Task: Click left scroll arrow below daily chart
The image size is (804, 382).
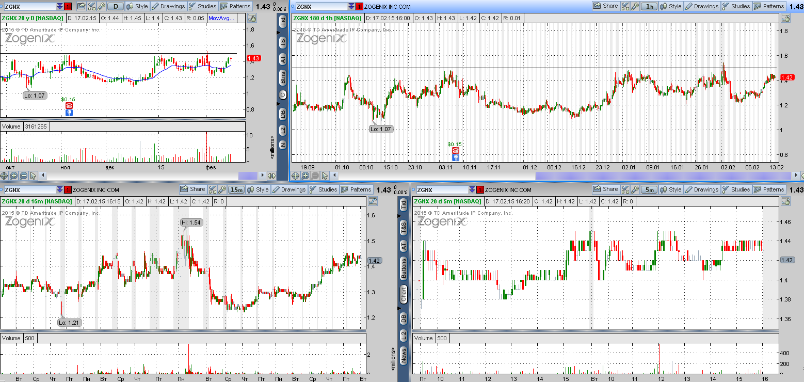Action: pyautogui.click(x=43, y=176)
